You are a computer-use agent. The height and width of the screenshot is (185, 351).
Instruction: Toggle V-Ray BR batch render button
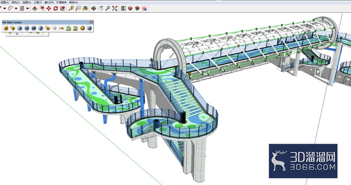click(x=34, y=28)
